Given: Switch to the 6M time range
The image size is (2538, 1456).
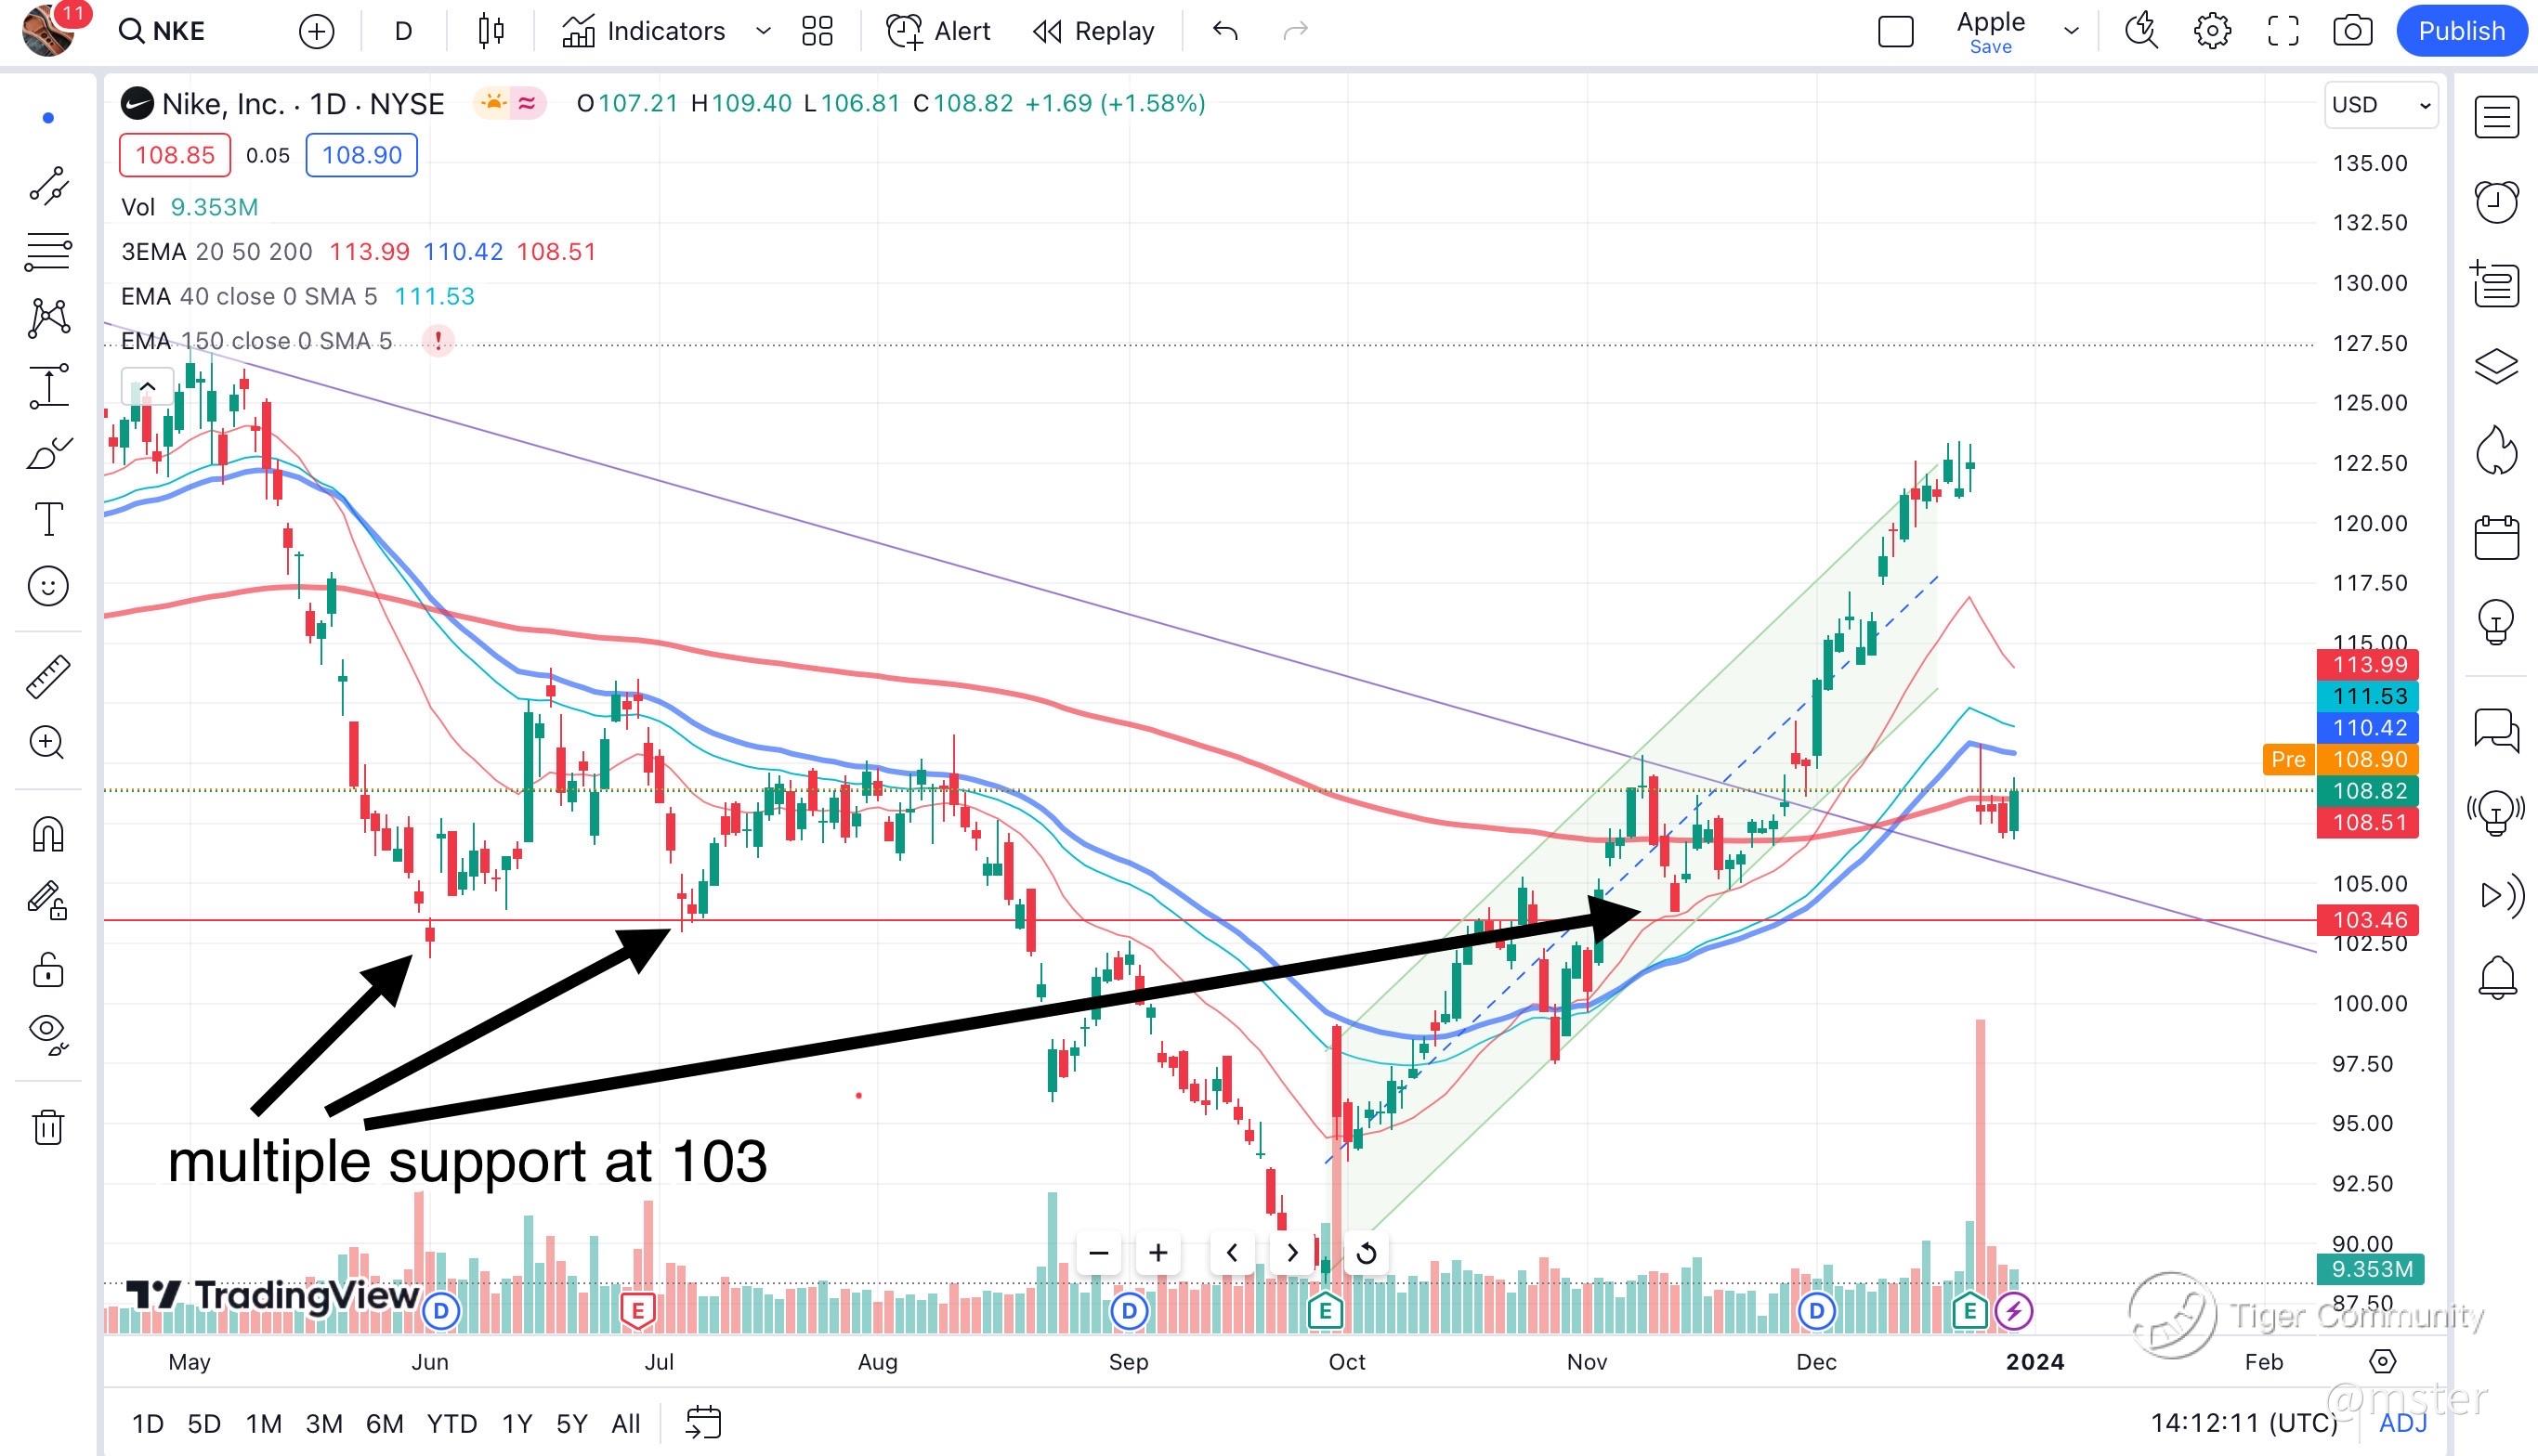Looking at the screenshot, I should (x=385, y=1423).
